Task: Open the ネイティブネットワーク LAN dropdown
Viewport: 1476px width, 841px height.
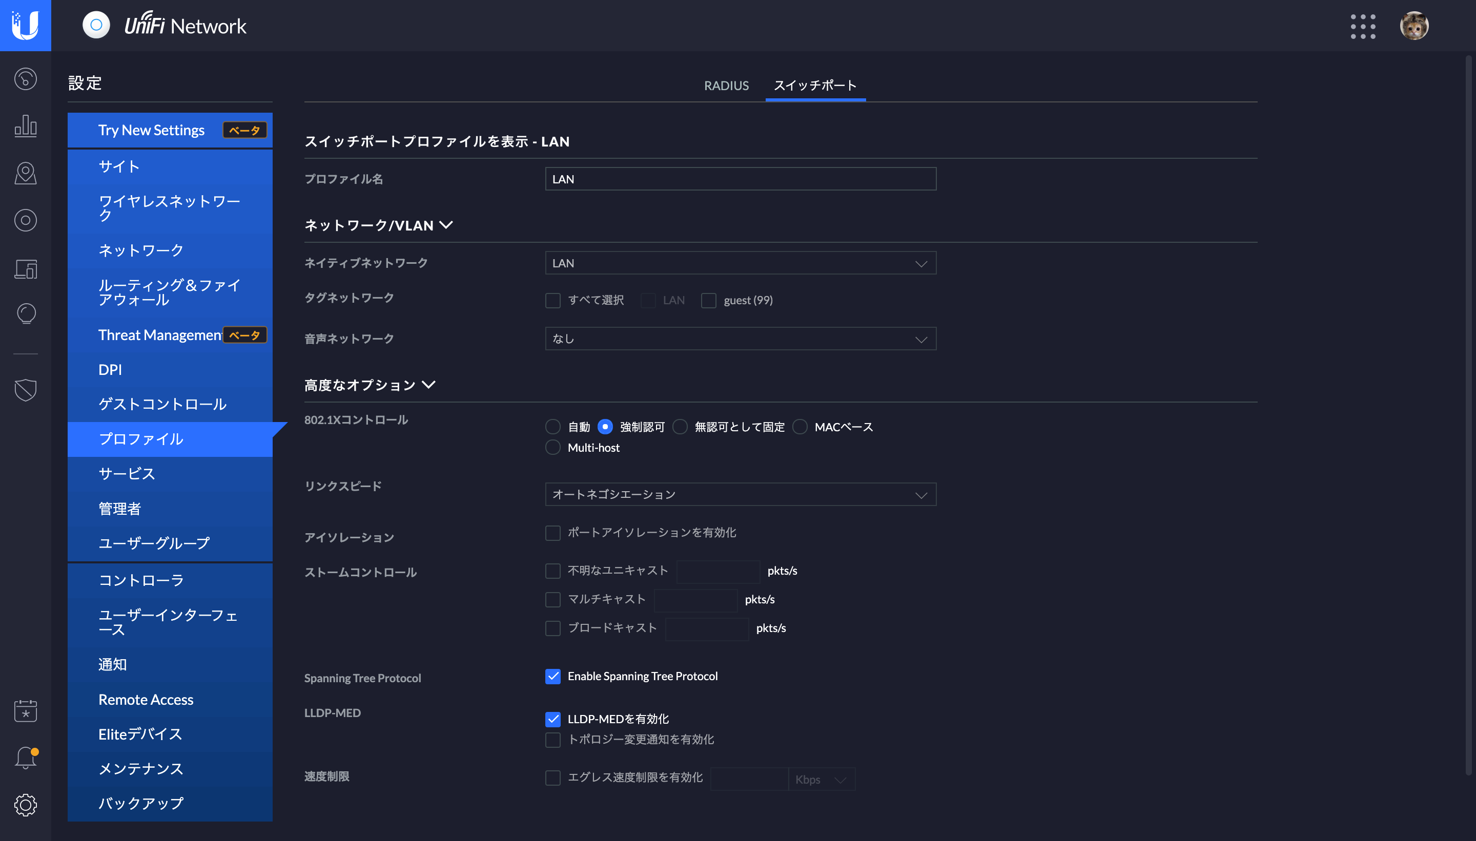Action: (x=741, y=263)
